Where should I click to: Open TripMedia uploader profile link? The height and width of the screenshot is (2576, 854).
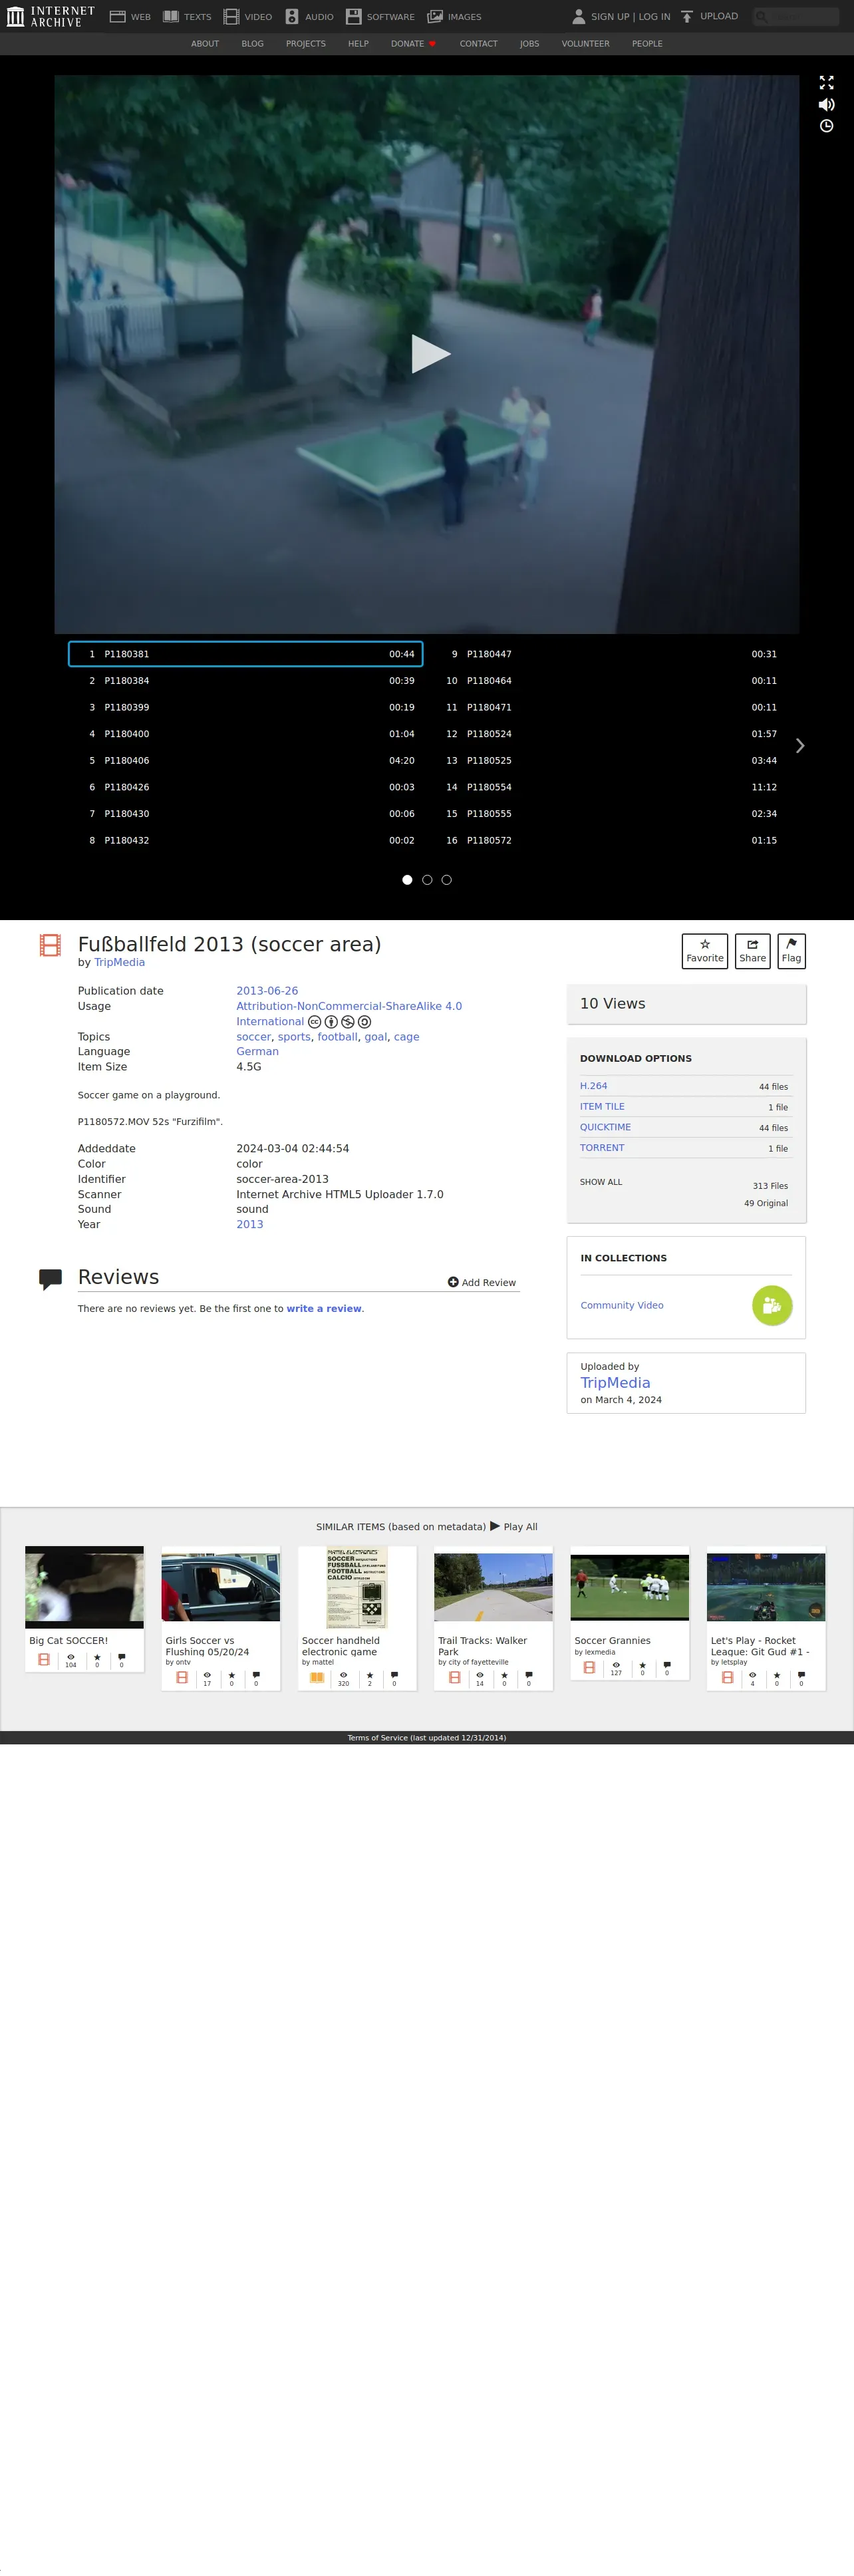(x=615, y=1383)
